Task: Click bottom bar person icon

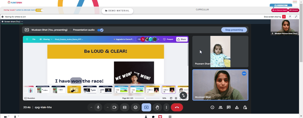Action: pos(146,117)
